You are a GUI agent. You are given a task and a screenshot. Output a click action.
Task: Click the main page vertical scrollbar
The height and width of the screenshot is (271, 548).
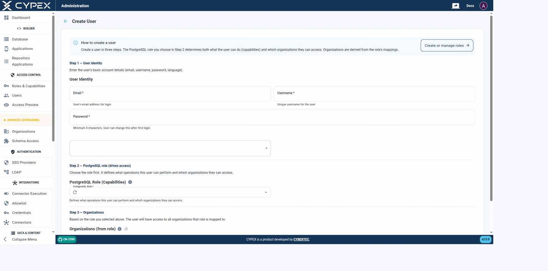coord(491,108)
